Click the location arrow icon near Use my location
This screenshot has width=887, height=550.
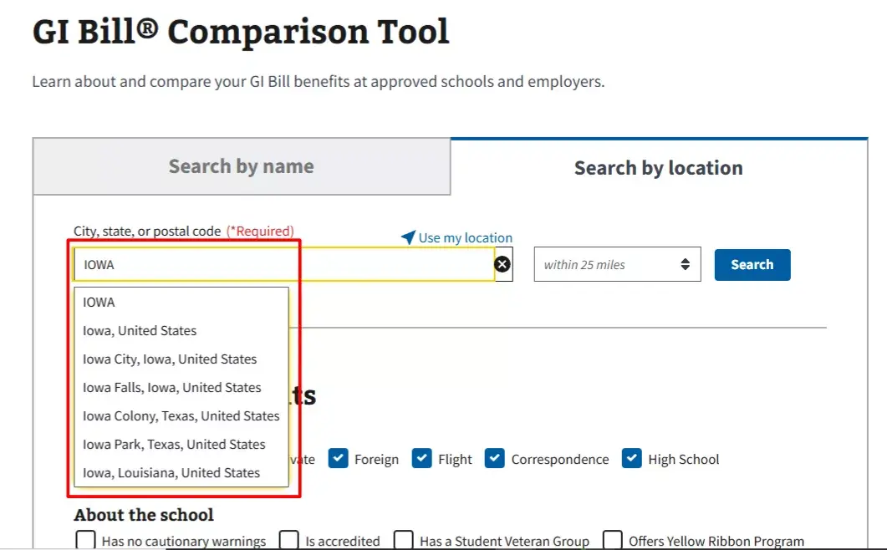tap(406, 237)
